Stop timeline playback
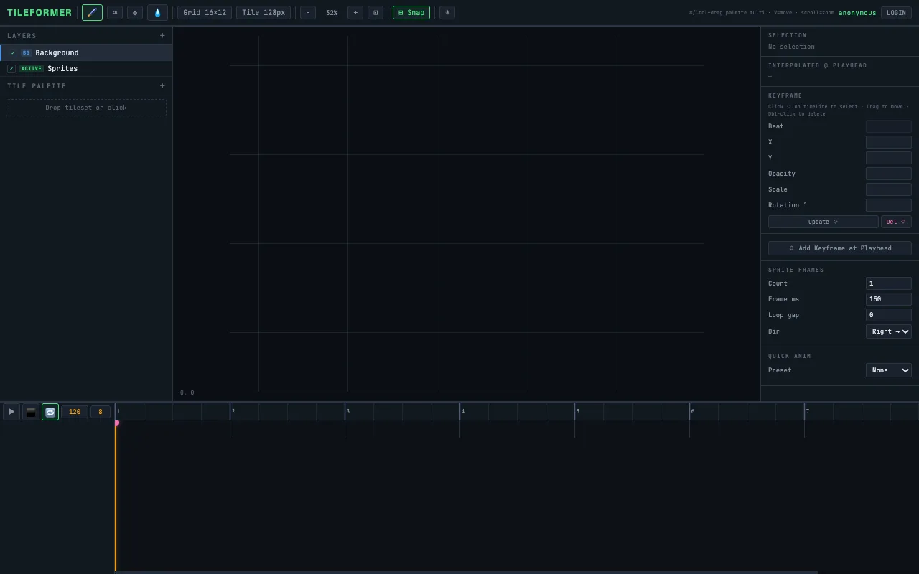 31,412
